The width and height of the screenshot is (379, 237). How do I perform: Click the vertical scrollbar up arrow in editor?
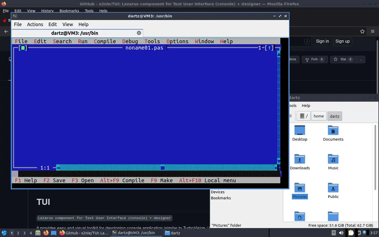[x=279, y=54]
